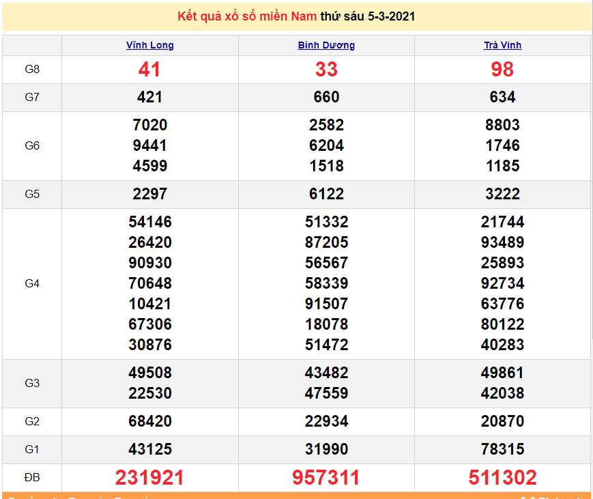
Task: Select the red G8 number 98
Action: coord(502,69)
